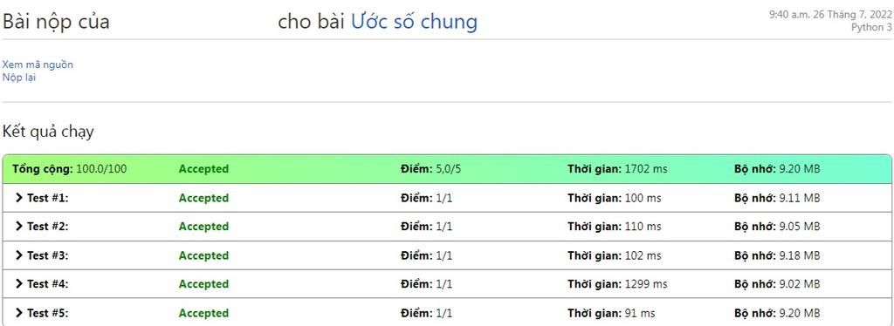
Task: Click the Tổng cộng 100.0/100 summary
Action: point(70,169)
